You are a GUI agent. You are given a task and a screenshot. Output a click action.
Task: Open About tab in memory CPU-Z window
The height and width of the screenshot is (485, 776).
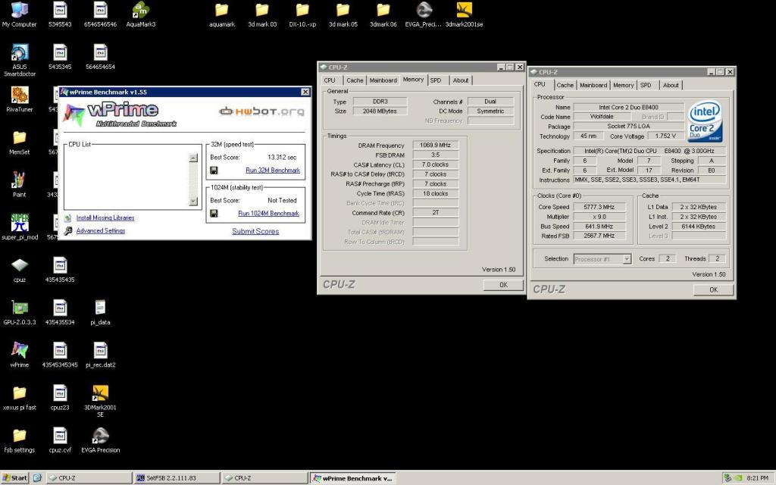coord(460,80)
